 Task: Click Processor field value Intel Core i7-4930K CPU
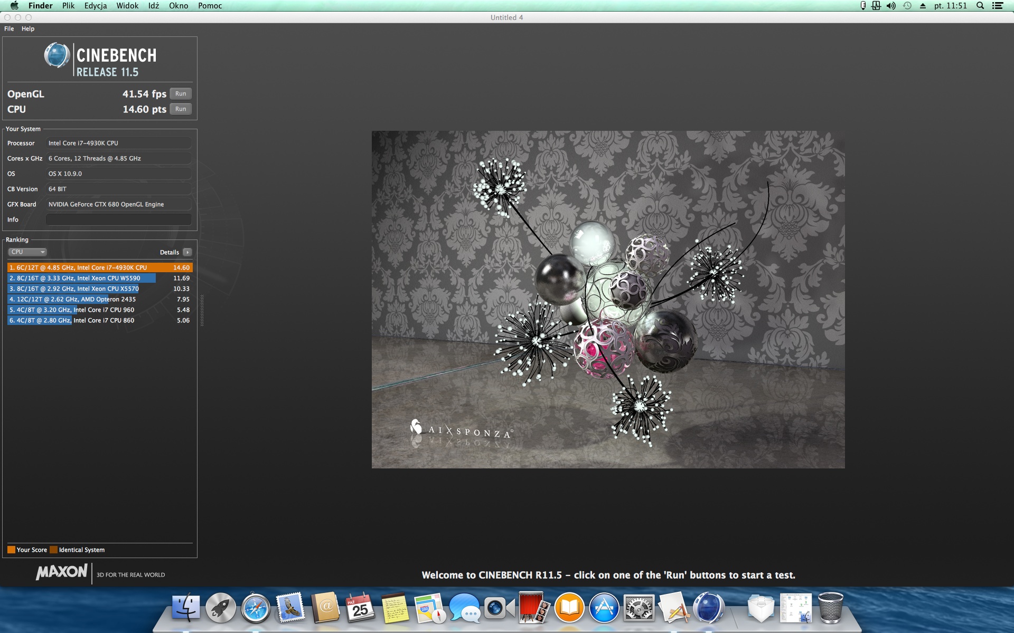pos(119,143)
